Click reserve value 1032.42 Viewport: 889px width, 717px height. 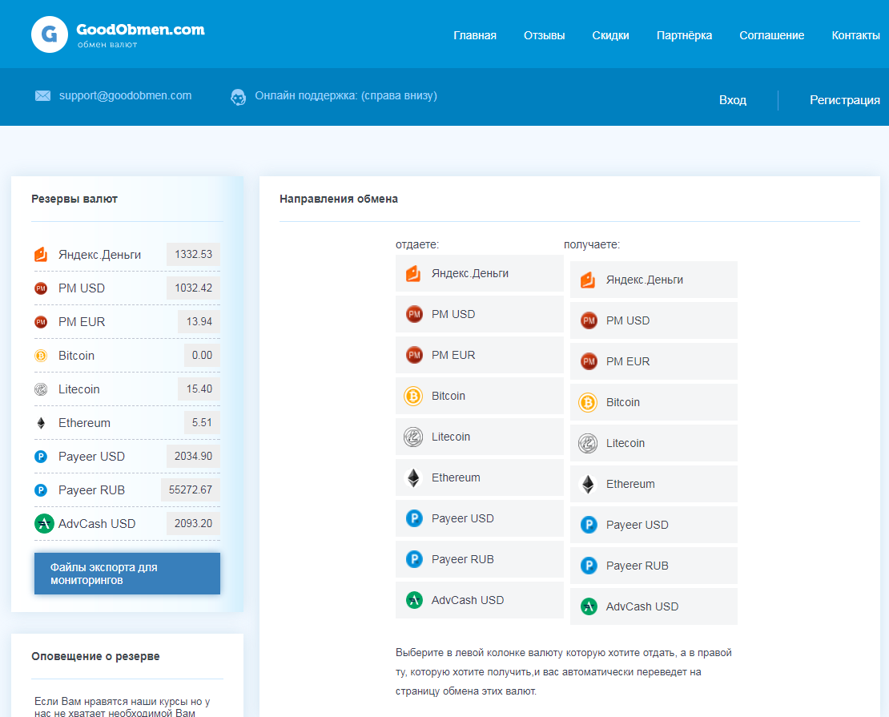coord(193,288)
